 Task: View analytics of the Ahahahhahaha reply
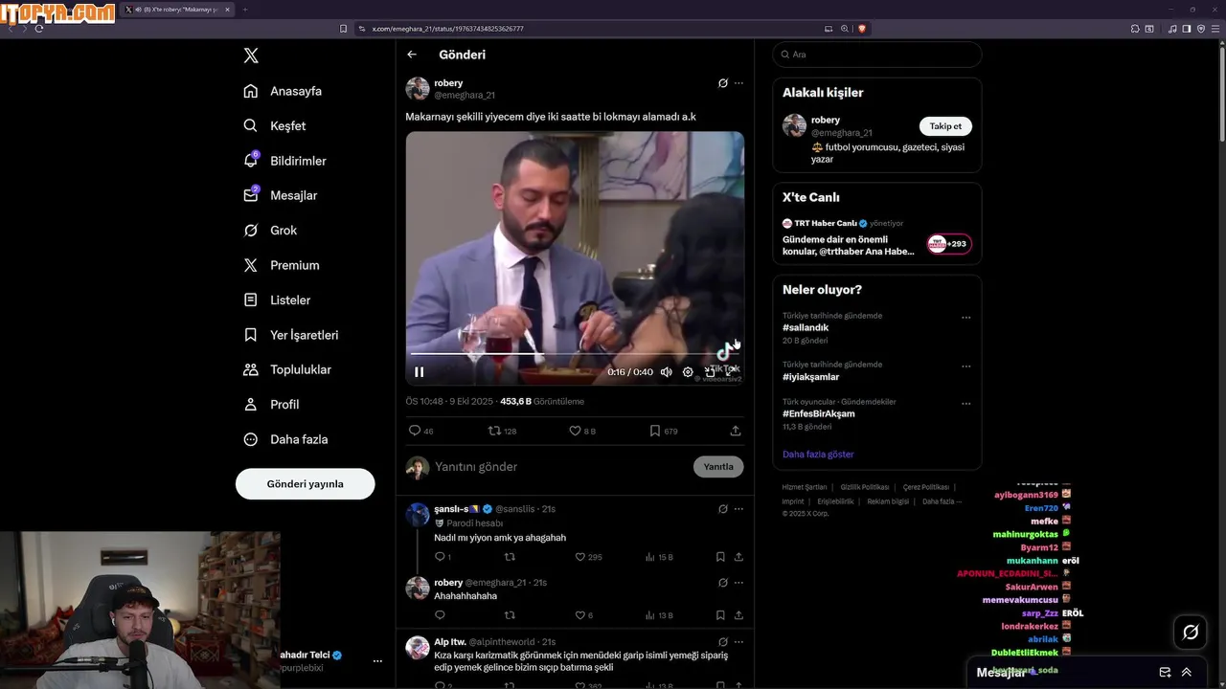point(659,615)
